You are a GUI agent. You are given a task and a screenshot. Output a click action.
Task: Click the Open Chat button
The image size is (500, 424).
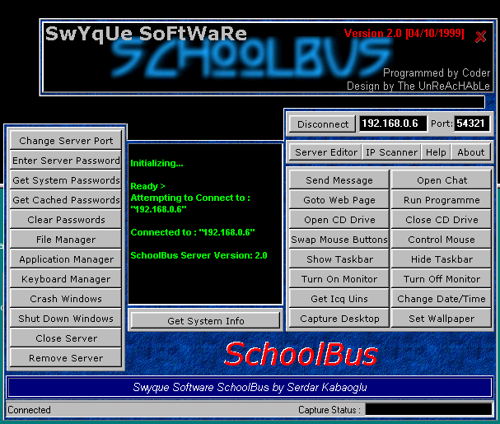(442, 180)
